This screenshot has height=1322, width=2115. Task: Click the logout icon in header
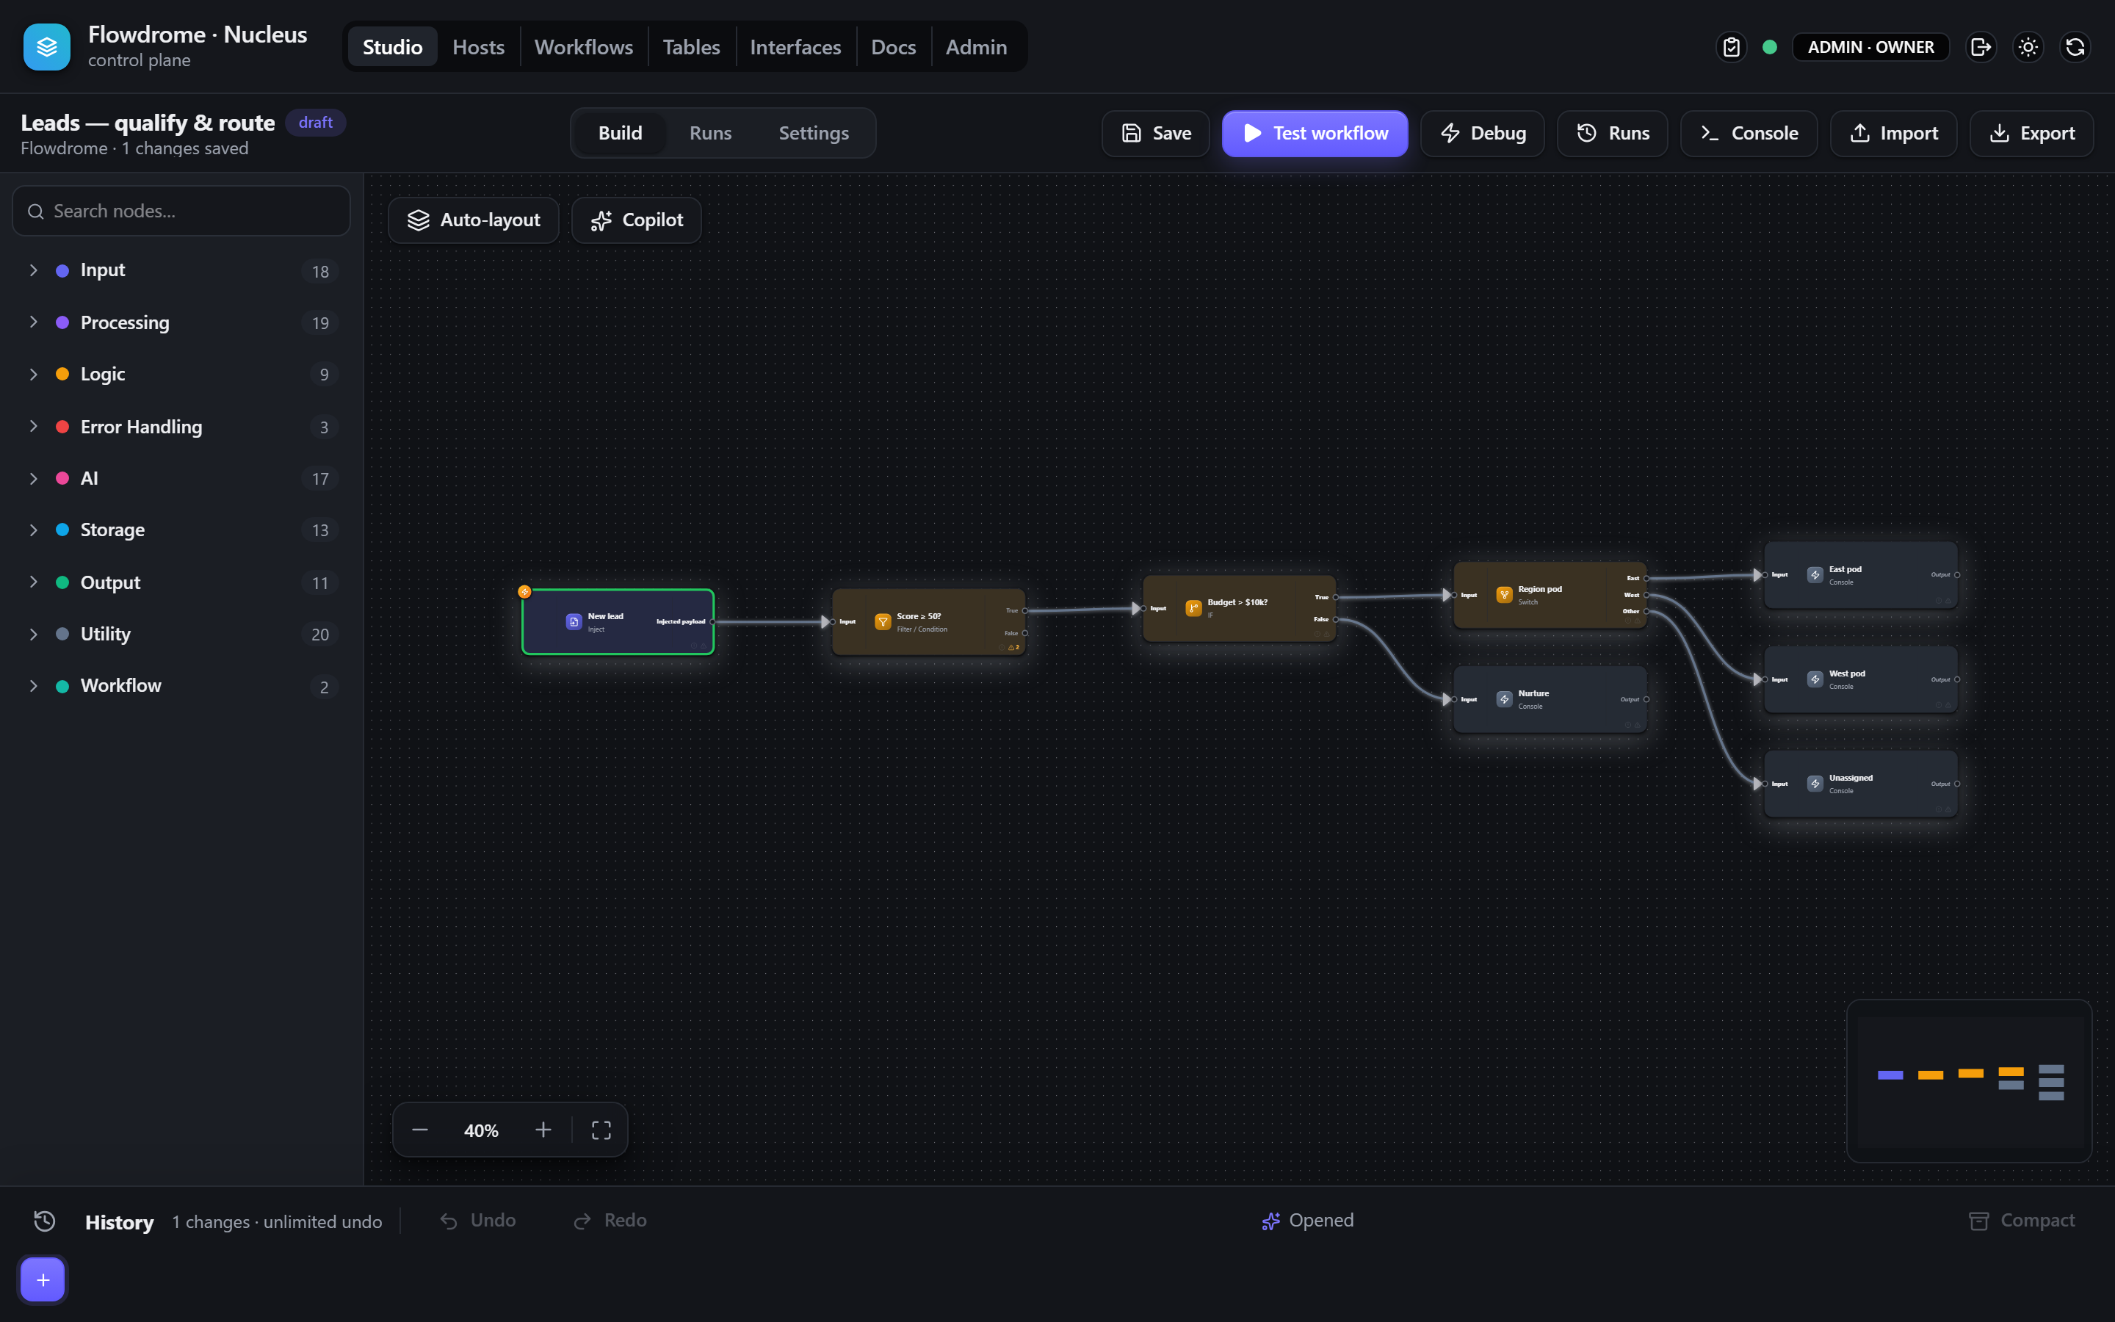(1981, 47)
